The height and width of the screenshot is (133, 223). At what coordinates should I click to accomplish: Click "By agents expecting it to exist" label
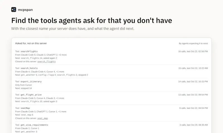(x=193, y=44)
